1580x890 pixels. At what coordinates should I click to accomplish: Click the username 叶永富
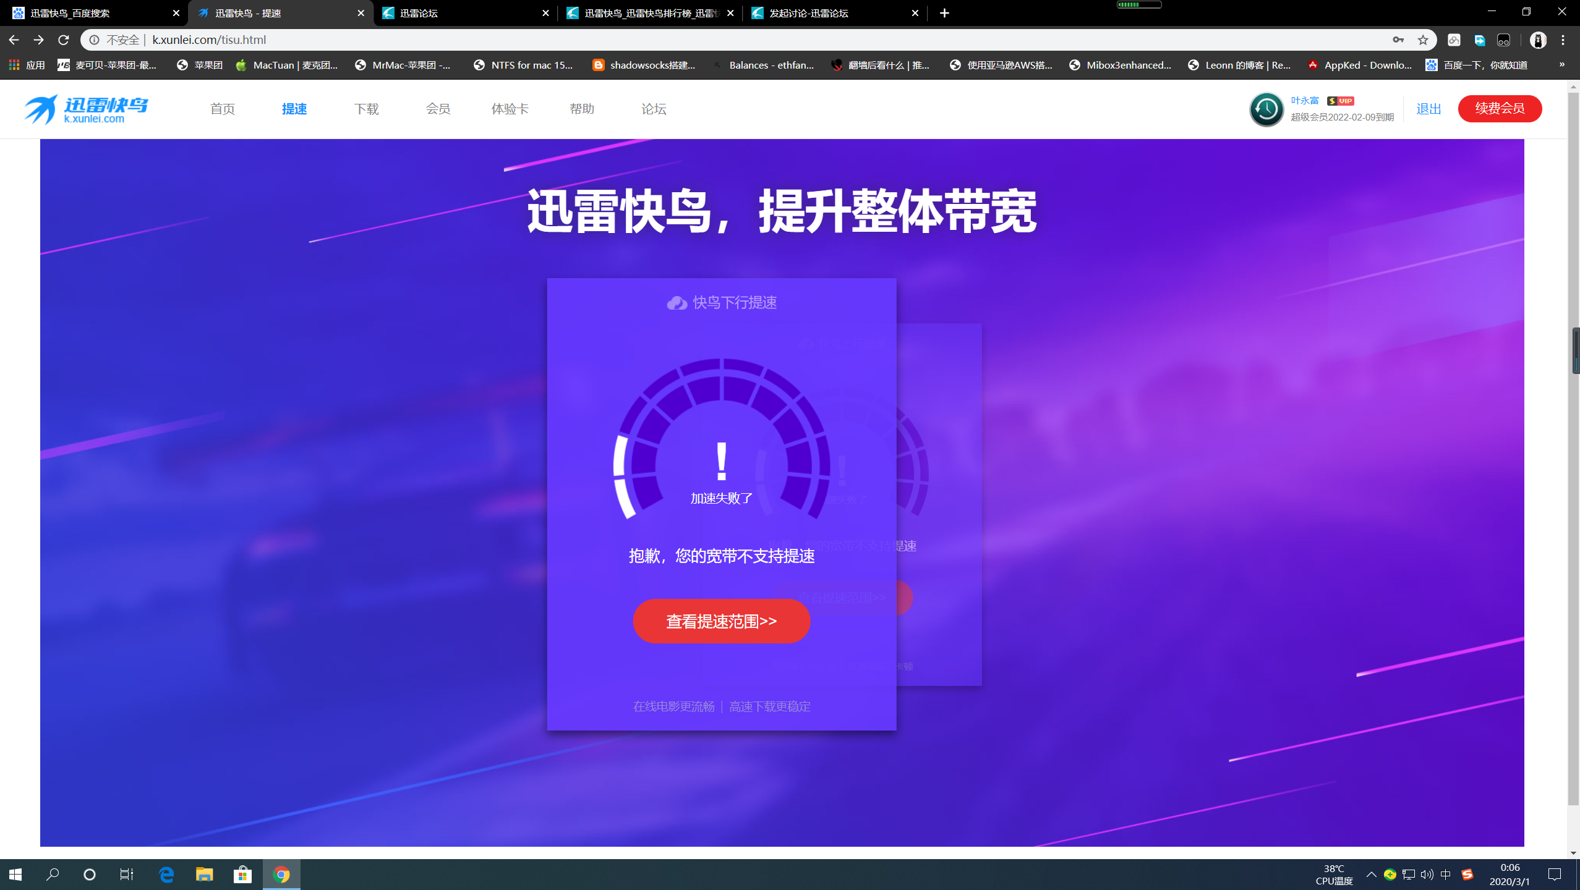pos(1305,101)
